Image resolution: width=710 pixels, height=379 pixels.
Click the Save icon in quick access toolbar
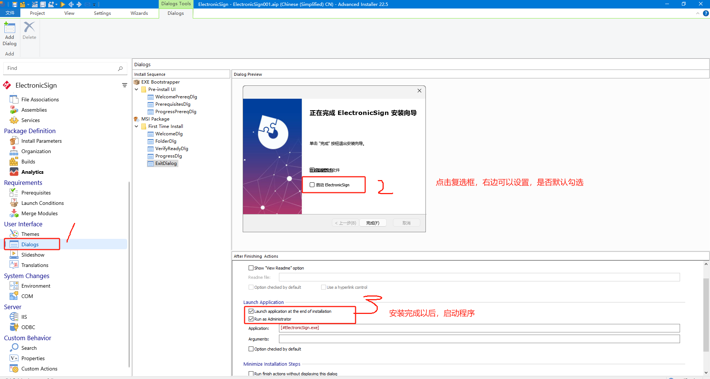click(15, 4)
